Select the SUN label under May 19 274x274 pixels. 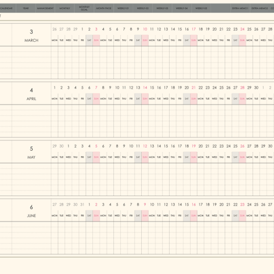pos(194,157)
